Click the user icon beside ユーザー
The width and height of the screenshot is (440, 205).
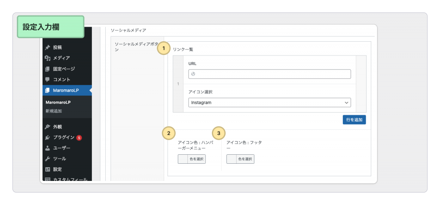48,148
